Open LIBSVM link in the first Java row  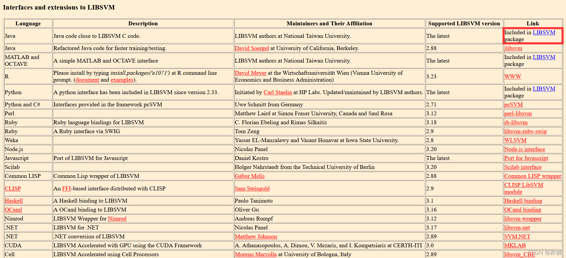coord(544,32)
